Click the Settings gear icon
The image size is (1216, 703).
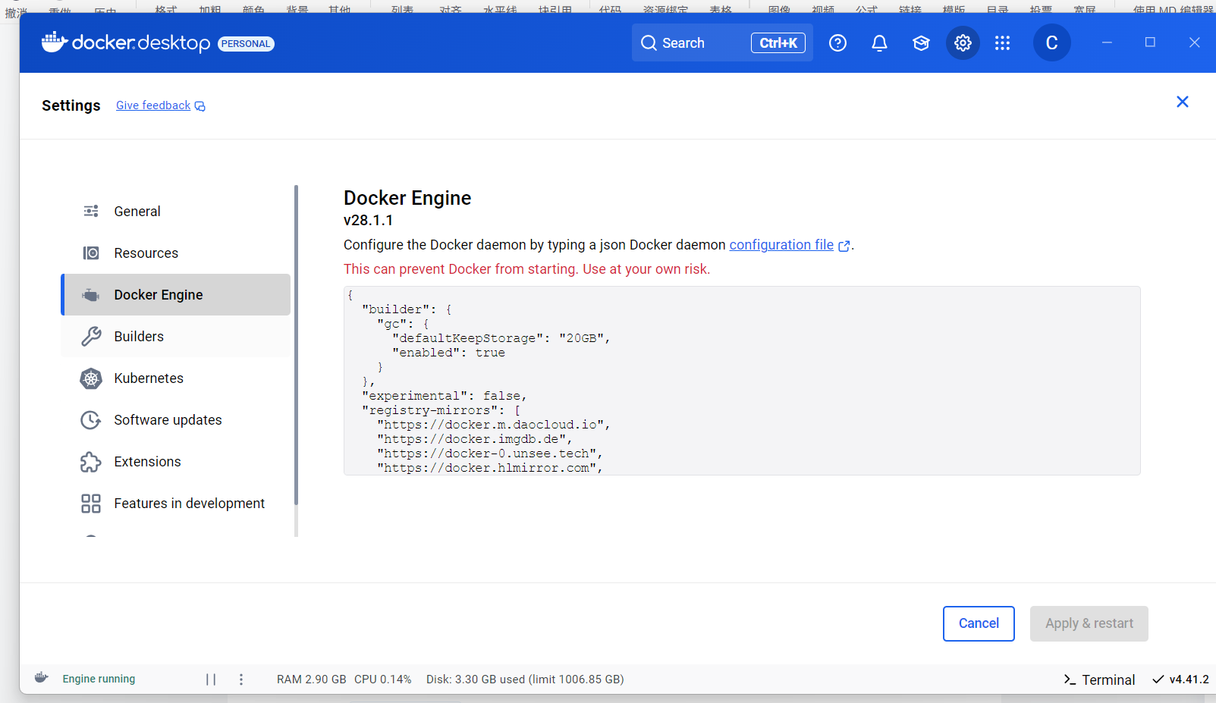[x=963, y=43]
